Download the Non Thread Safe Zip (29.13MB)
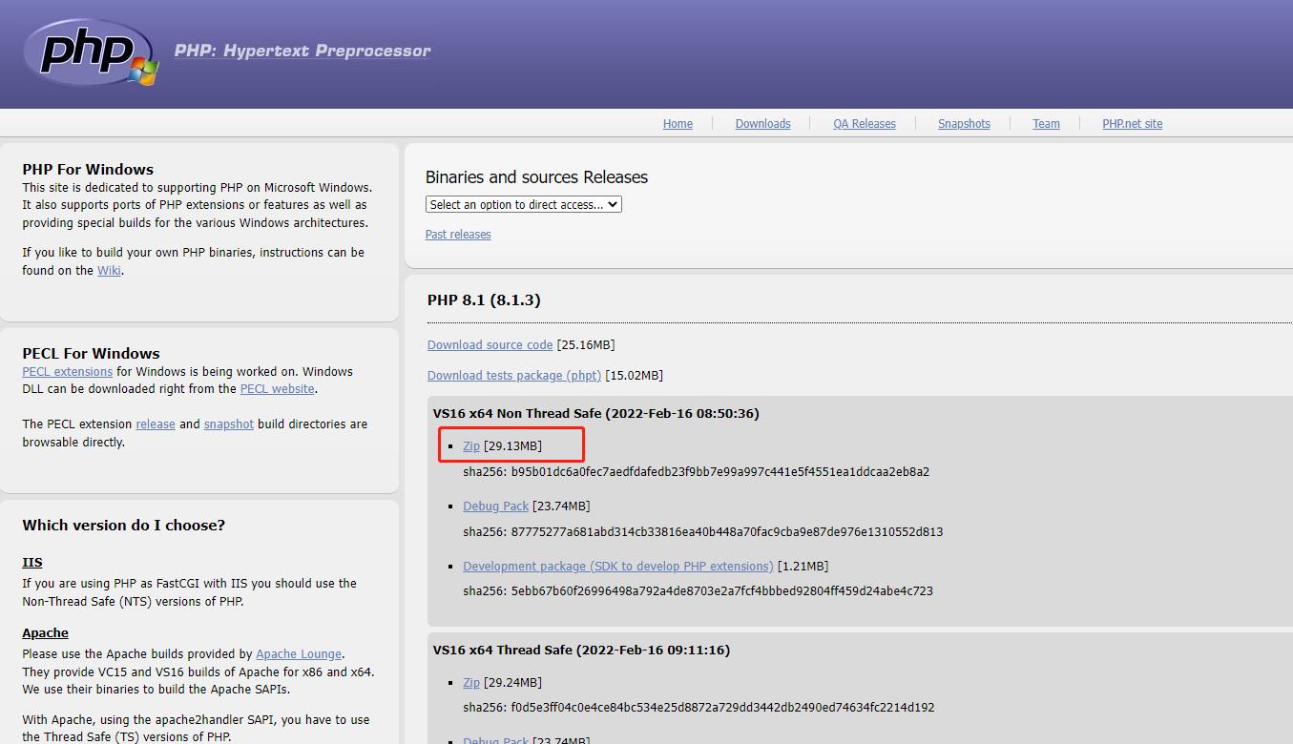 click(x=471, y=446)
